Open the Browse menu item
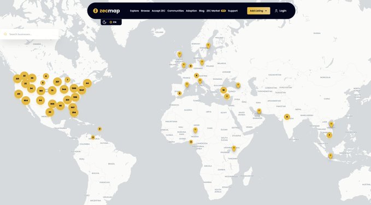Viewport: 371px width, 205px height. [x=145, y=10]
